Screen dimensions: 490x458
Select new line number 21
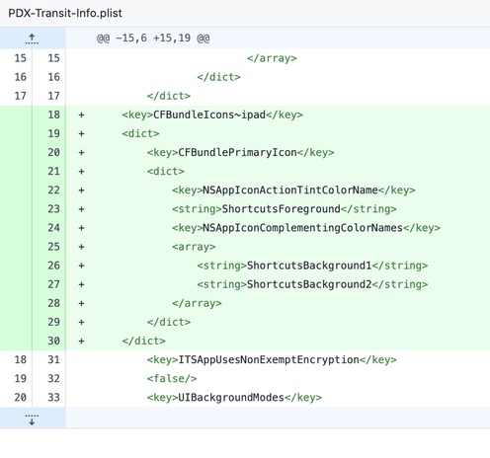(53, 171)
